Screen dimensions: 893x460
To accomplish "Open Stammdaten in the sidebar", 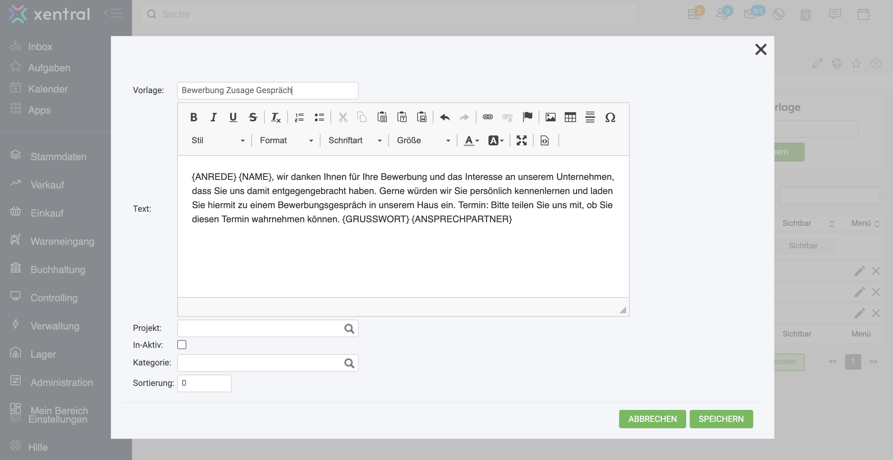I will (x=58, y=157).
